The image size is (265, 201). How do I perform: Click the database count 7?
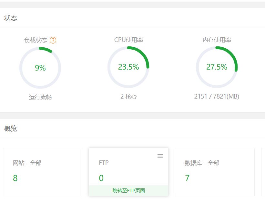coord(187,178)
